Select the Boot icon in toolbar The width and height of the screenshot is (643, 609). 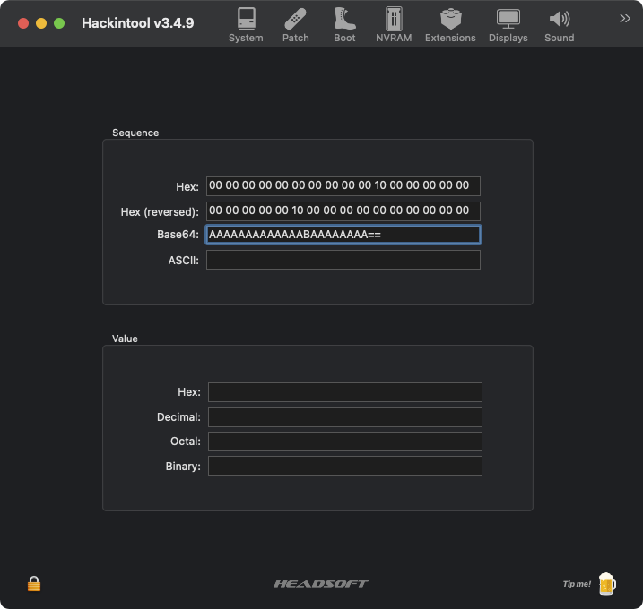(344, 24)
